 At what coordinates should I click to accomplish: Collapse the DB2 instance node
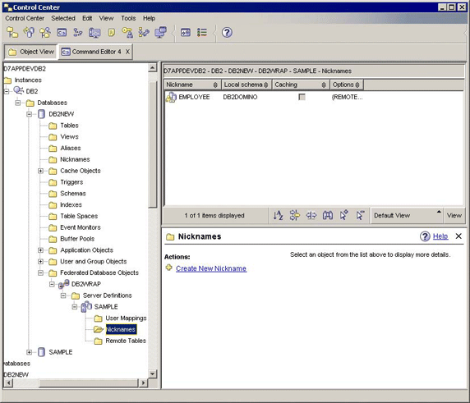[7, 91]
